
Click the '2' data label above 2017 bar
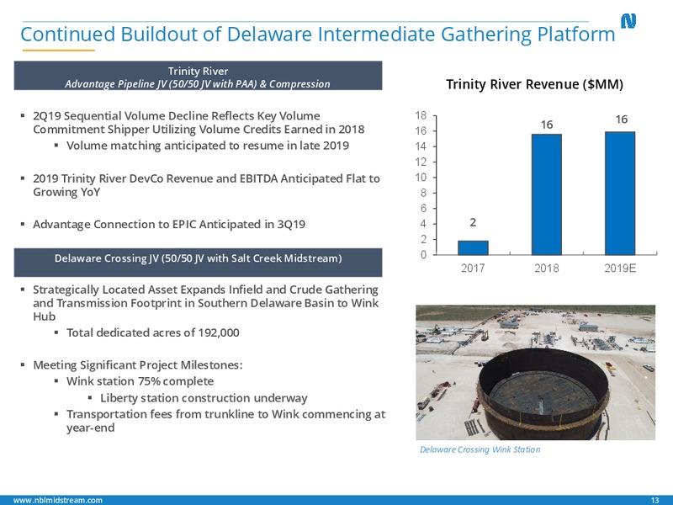point(473,222)
